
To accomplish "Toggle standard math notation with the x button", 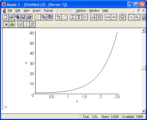I will [6, 24].
